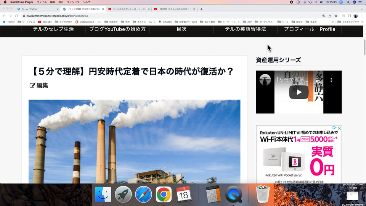Open the DuckDuckGo bookmark

[x=88, y=22]
